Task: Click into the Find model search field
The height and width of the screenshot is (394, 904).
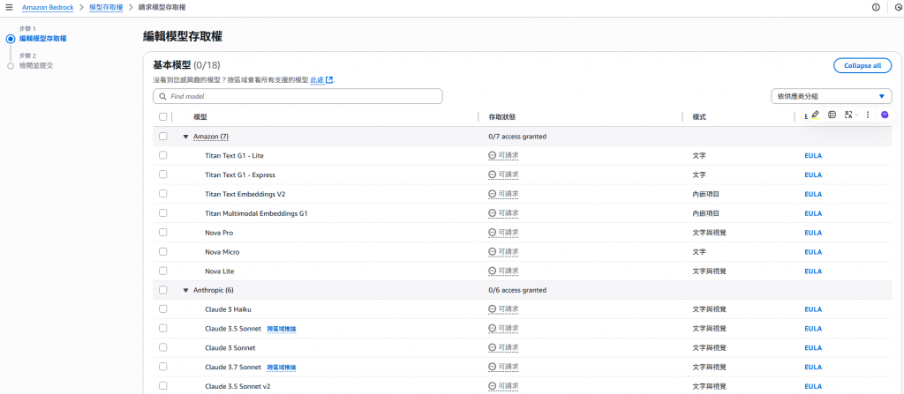Action: pos(298,96)
